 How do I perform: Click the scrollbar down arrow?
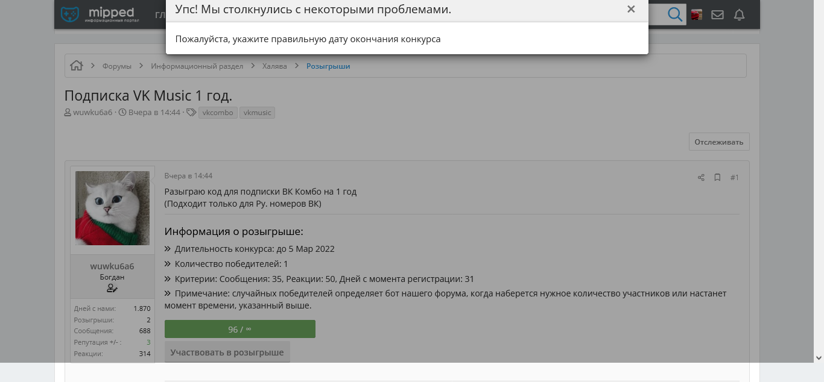point(818,358)
